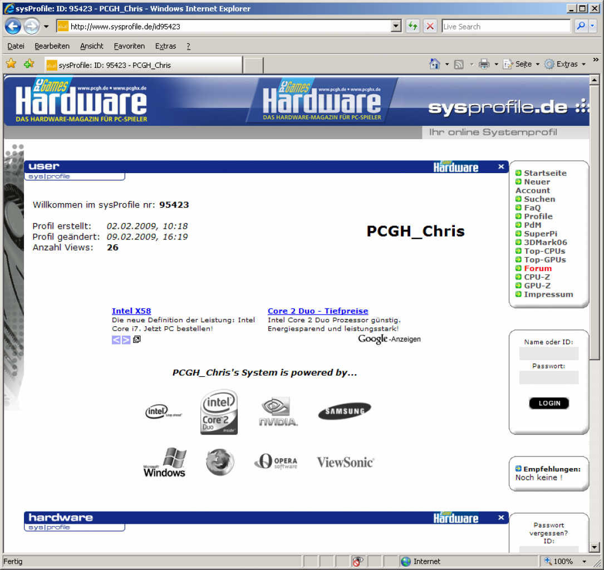Image resolution: width=604 pixels, height=570 pixels.
Task: Click the Live Search magnifier icon
Action: (x=580, y=26)
